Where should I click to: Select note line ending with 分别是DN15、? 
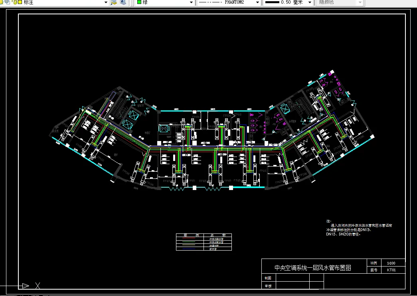(x=349, y=229)
